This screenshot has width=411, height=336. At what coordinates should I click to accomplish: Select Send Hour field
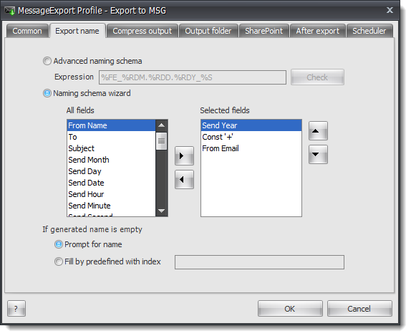(112, 194)
